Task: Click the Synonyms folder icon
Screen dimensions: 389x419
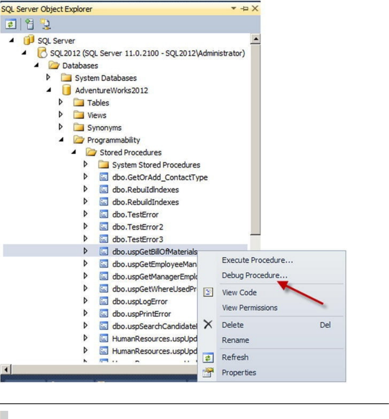Action: 79,127
